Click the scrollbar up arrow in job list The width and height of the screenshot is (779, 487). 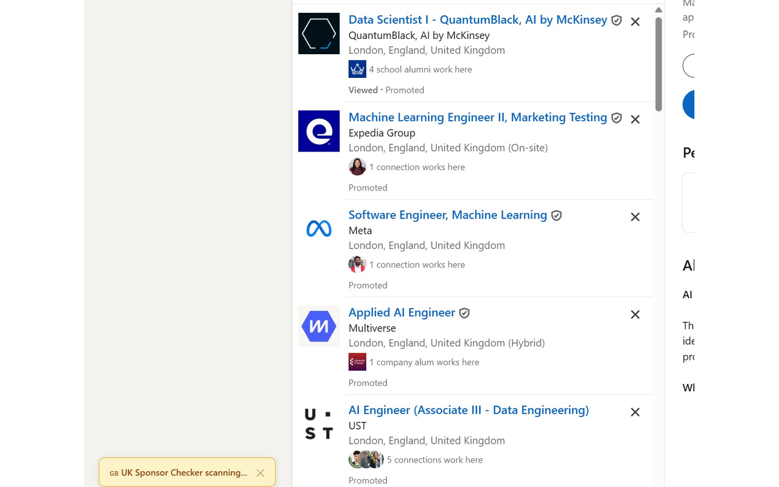click(x=658, y=10)
